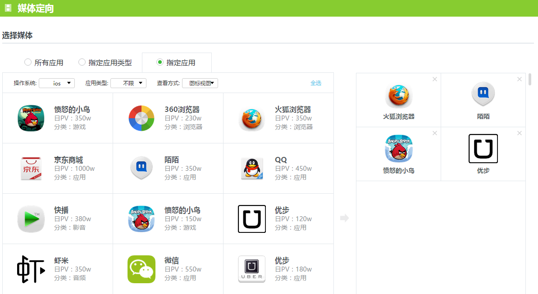The width and height of the screenshot is (538, 294).
Task: Click the 火狐浏览器 name in the app list
Action: point(293,110)
